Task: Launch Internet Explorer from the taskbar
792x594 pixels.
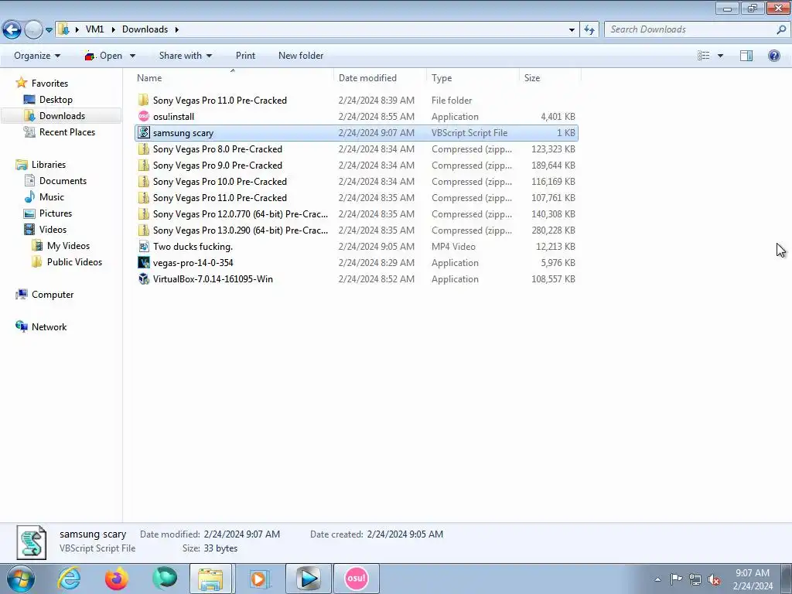Action: pos(69,579)
